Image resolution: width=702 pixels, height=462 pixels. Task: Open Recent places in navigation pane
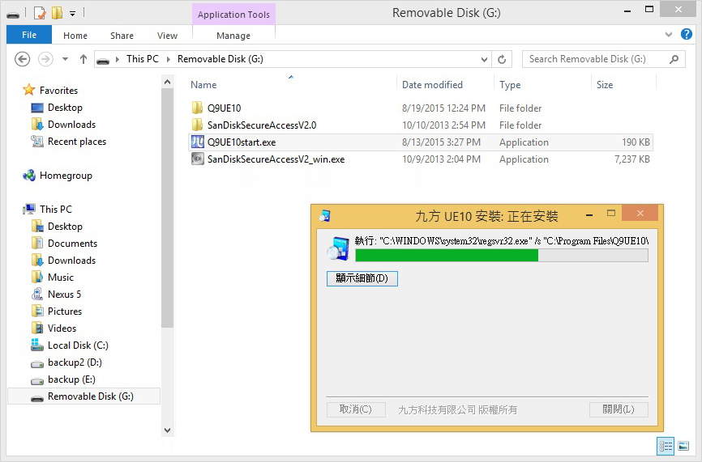[x=76, y=142]
